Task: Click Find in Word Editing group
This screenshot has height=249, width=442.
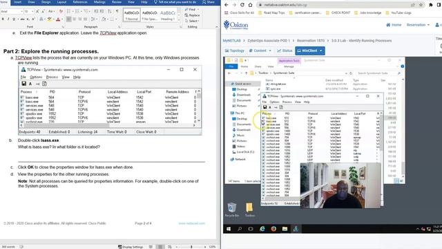Action: [x=192, y=10]
